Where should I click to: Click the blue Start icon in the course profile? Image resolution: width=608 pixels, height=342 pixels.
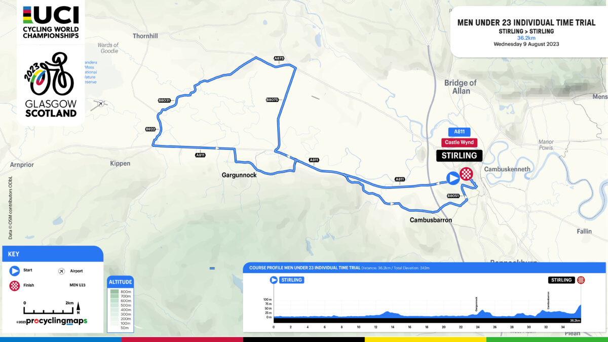[x=274, y=280]
